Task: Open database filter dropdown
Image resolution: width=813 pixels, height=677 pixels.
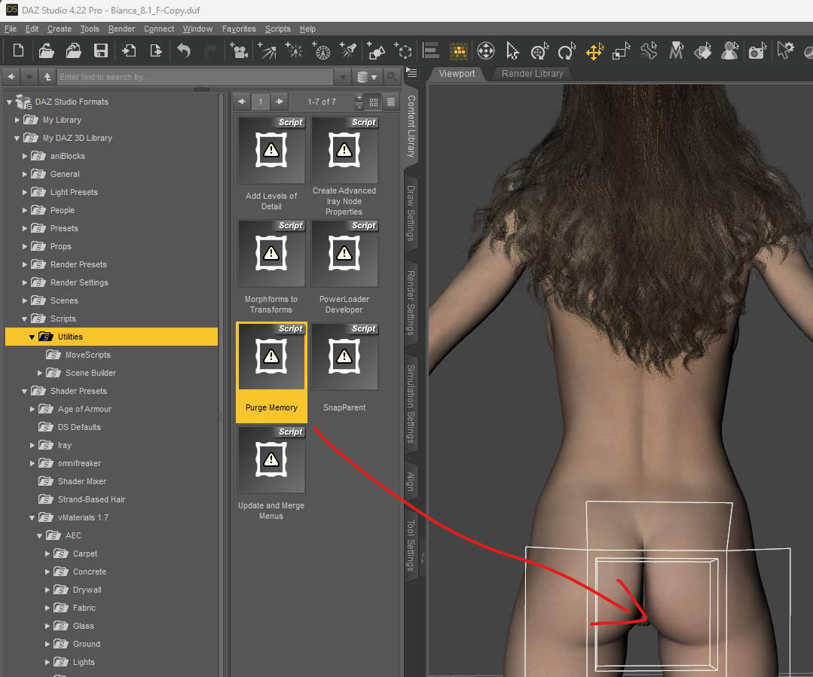Action: [x=367, y=78]
